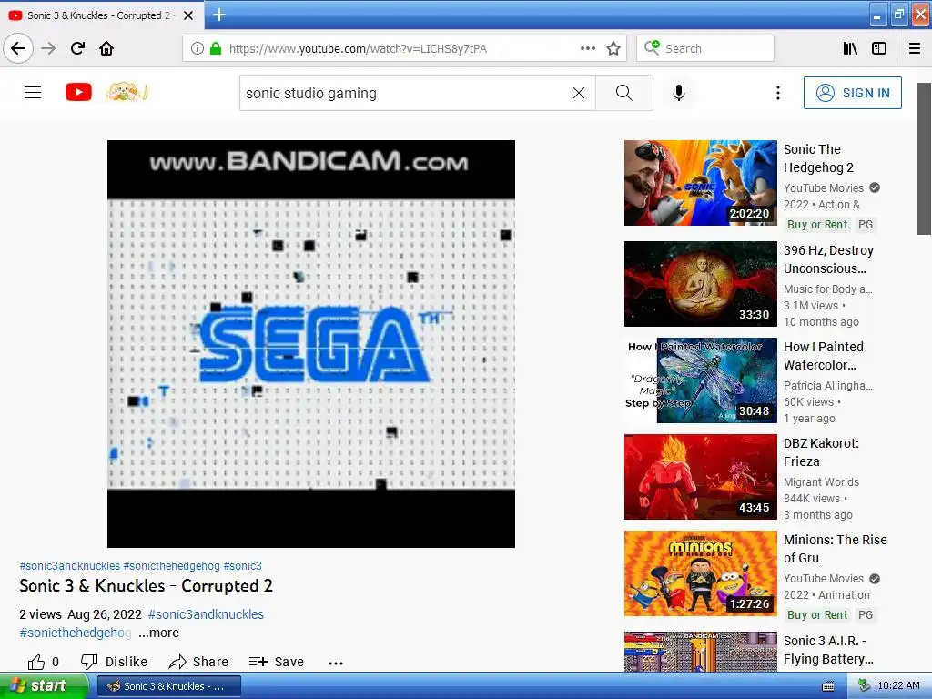Open the browser Library icon
The image size is (932, 699).
pyautogui.click(x=850, y=48)
